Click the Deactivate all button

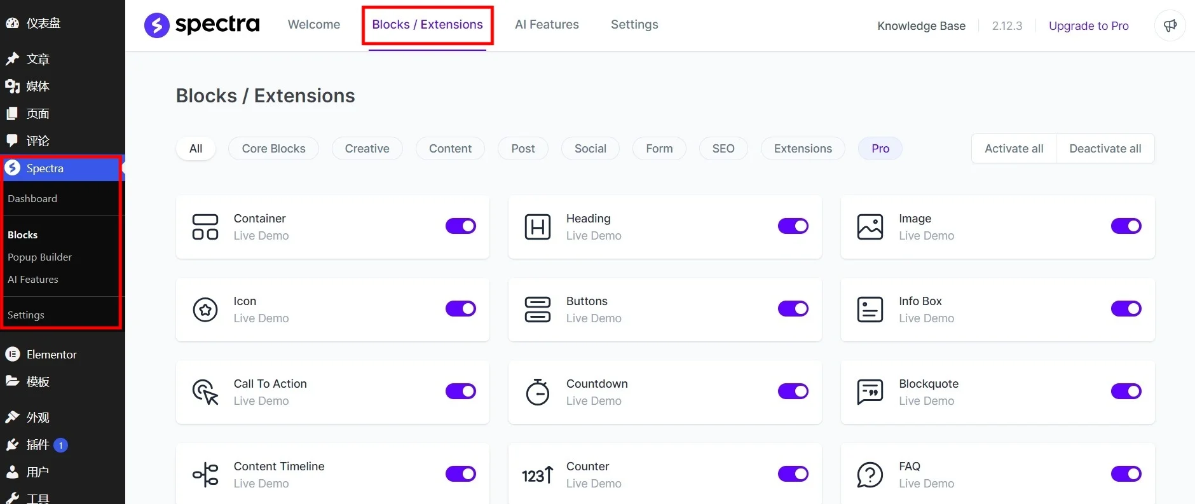point(1105,149)
